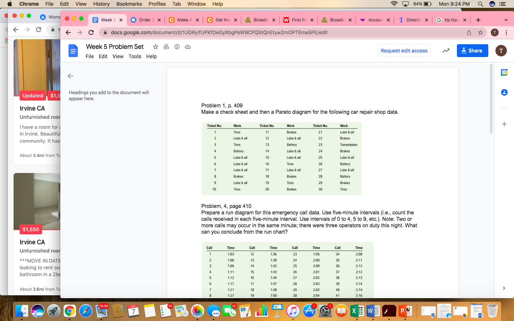
Task: Show document details via info icon
Action: tap(177, 47)
